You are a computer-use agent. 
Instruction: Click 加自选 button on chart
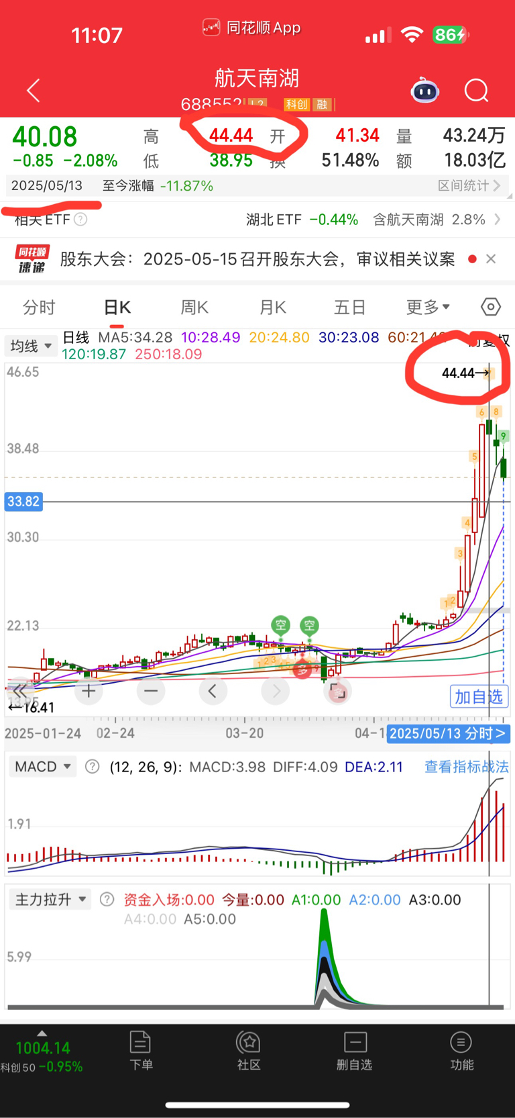479,696
